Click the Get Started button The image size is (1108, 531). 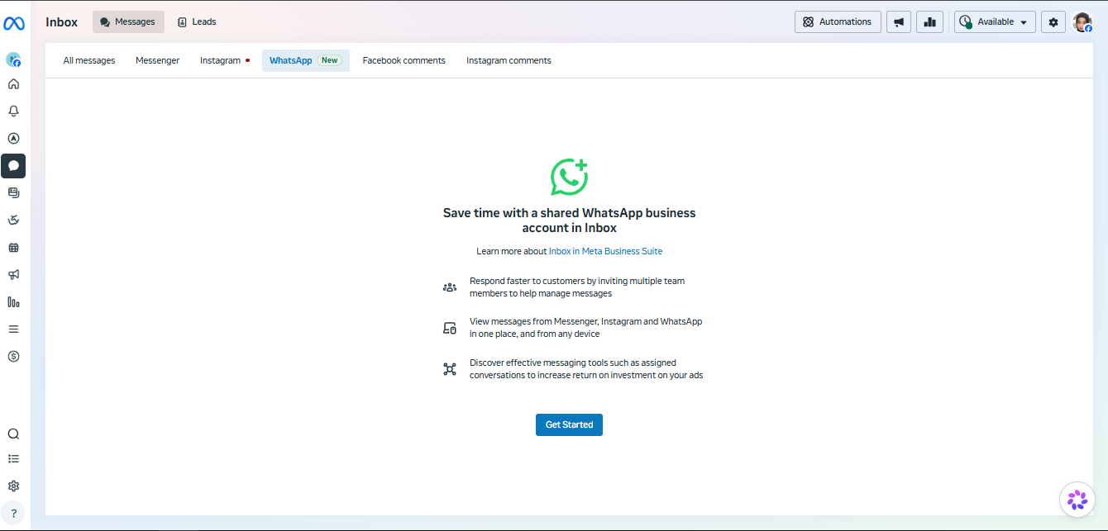[569, 424]
